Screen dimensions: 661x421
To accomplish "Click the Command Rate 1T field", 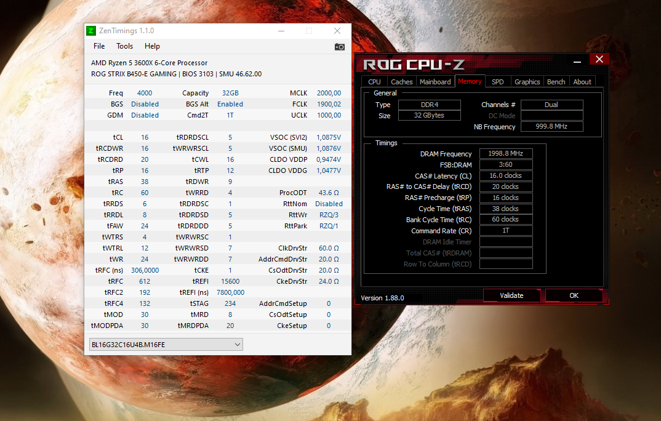I will pos(506,230).
